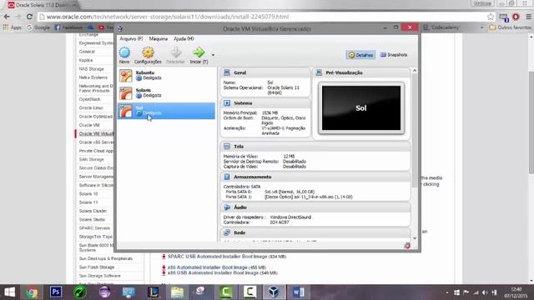Click the Descartar toolbar icon
This screenshot has height=300, width=534.
point(175,52)
